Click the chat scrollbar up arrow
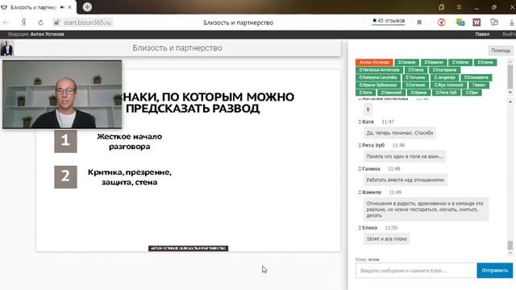The width and height of the screenshot is (516, 290). pos(510,102)
